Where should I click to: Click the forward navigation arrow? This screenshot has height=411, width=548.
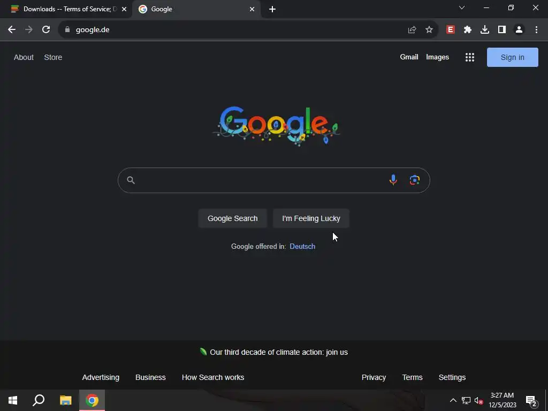(29, 30)
